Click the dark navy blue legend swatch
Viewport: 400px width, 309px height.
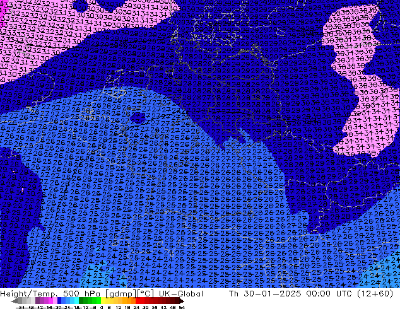(x=59, y=301)
